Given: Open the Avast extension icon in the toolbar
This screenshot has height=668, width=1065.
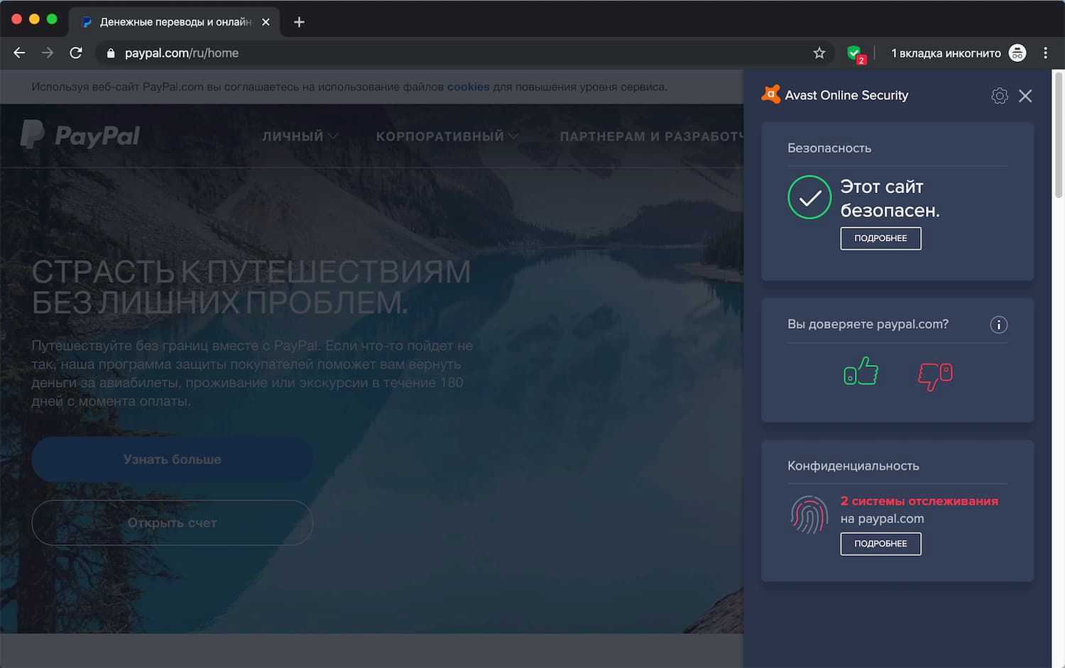Looking at the screenshot, I should (x=854, y=53).
